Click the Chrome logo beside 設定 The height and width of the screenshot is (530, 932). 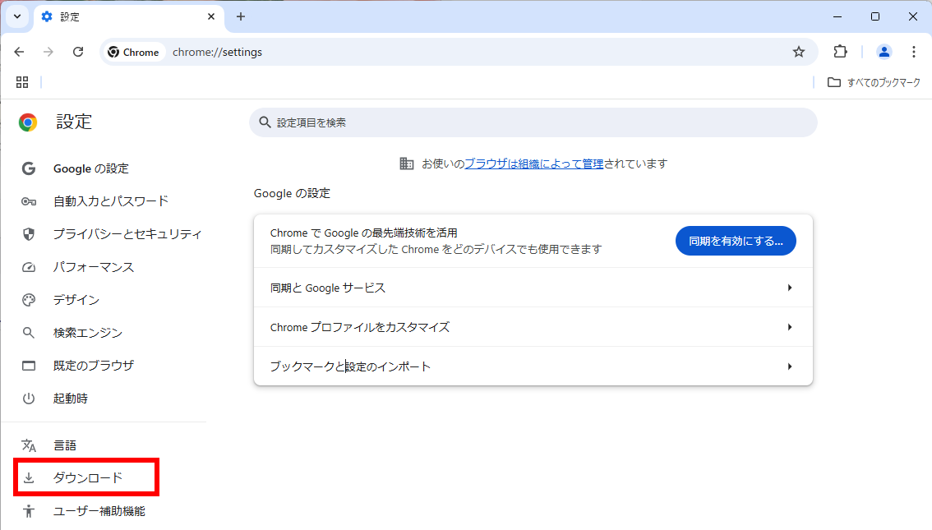[x=28, y=122]
